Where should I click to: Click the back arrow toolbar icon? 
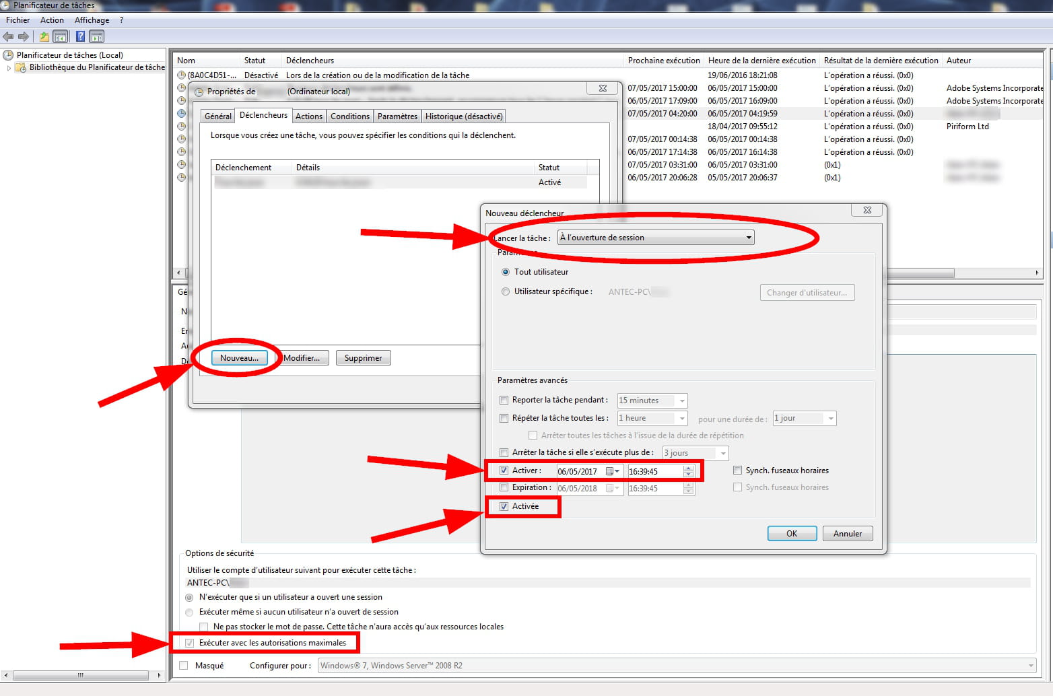(9, 36)
